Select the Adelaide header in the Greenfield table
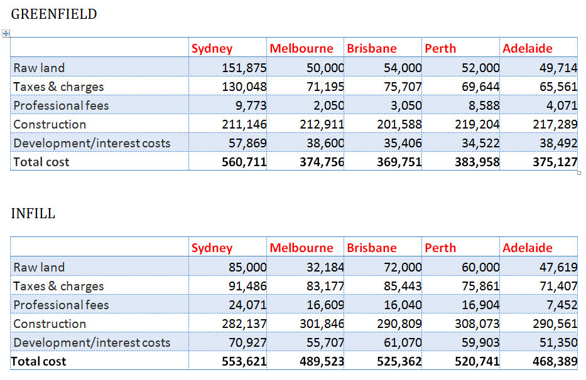The width and height of the screenshot is (586, 380). 528,48
